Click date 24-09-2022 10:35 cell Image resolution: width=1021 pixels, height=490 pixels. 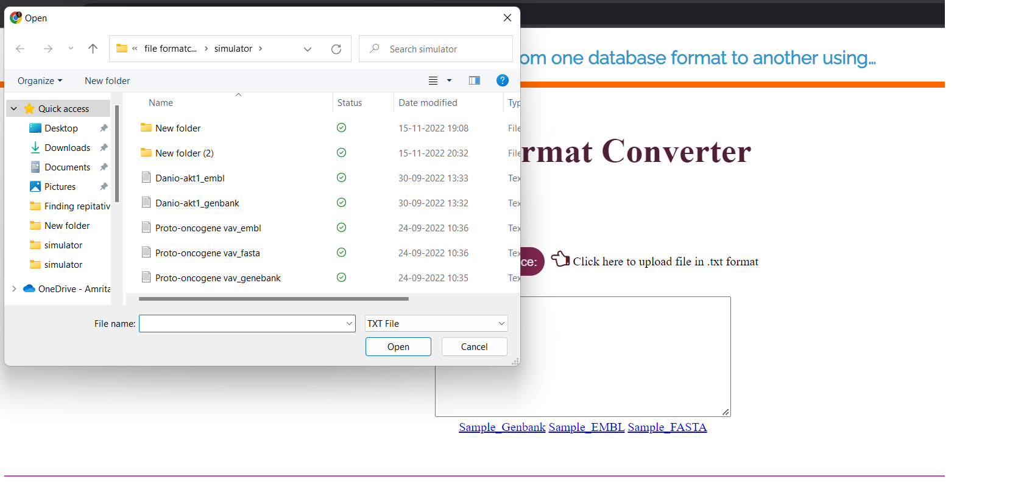point(433,278)
